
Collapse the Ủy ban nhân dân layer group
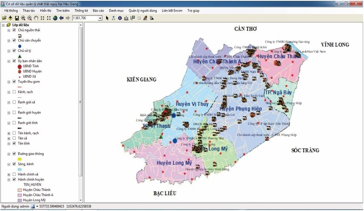pyautogui.click(x=9, y=61)
